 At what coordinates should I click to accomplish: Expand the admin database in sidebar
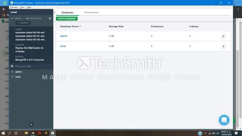[x=12, y=72]
